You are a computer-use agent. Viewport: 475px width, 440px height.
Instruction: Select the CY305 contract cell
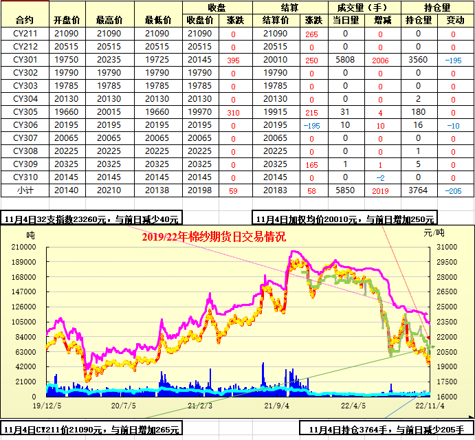[24, 112]
